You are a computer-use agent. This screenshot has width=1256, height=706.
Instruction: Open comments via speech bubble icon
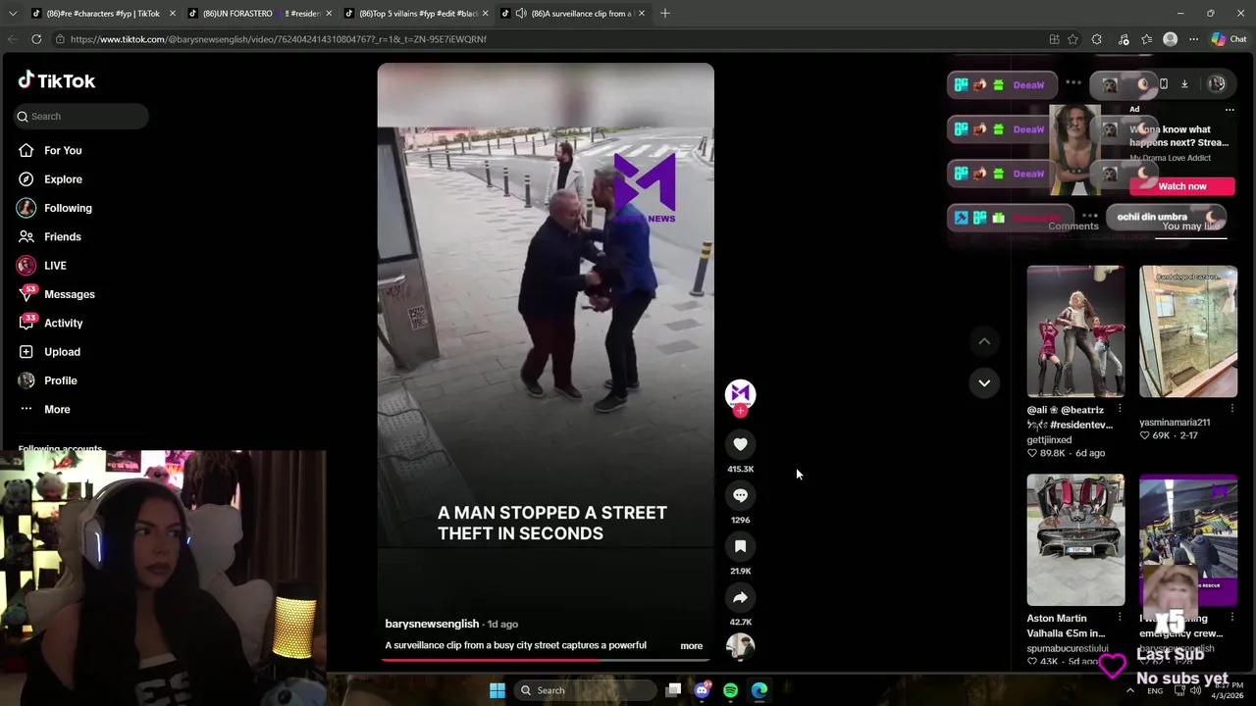[x=740, y=495]
